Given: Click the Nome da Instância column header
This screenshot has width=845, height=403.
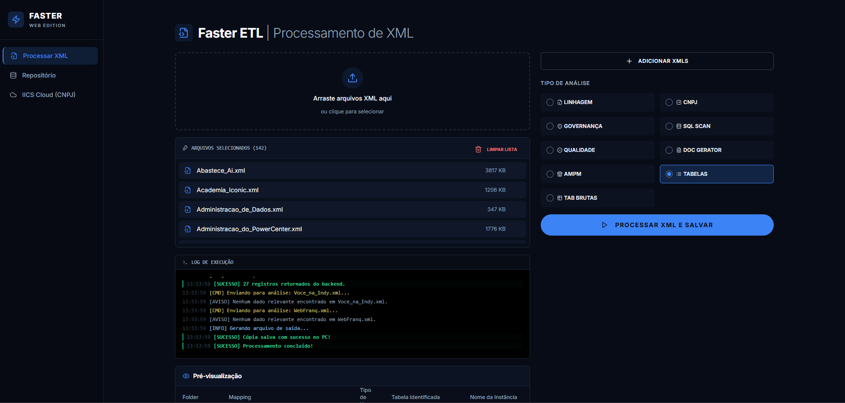Looking at the screenshot, I should pos(493,397).
